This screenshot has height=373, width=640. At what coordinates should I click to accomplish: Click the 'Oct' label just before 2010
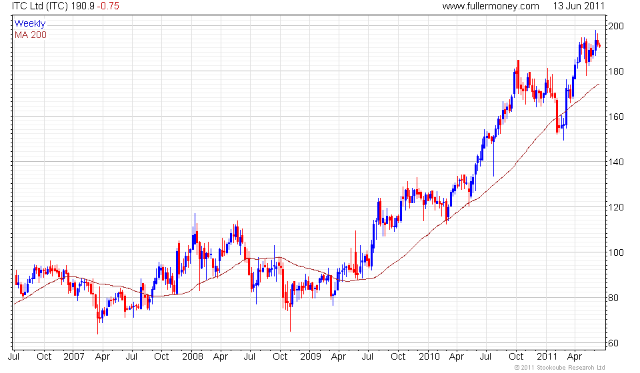point(398,356)
